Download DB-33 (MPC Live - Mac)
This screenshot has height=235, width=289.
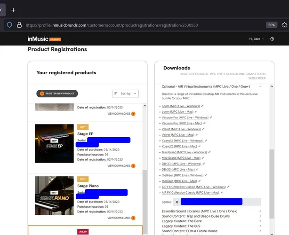coord(178,170)
